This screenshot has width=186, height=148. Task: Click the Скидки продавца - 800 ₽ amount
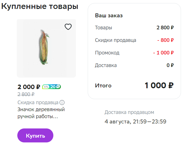pyautogui.click(x=166, y=40)
